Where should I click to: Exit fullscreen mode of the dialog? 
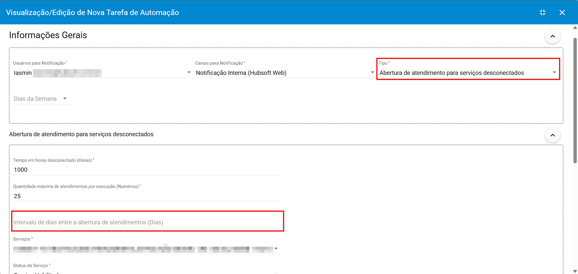[542, 12]
